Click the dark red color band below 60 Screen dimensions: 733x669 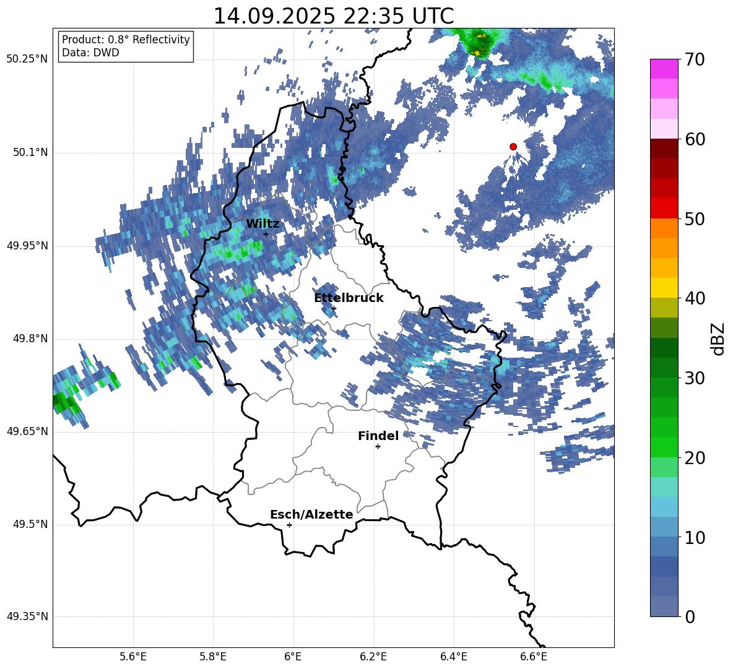(664, 149)
